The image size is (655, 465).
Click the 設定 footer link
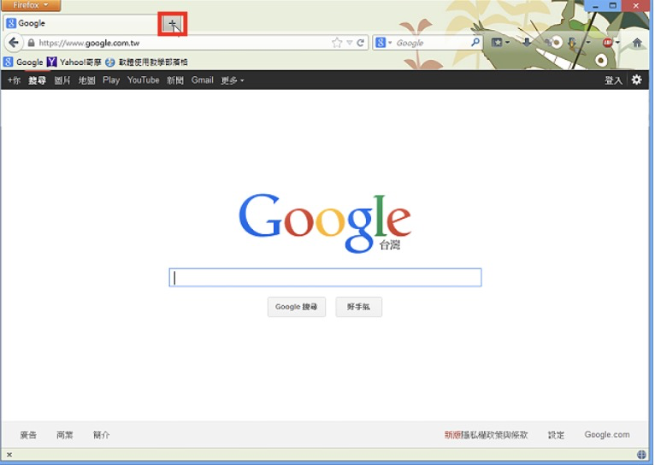click(556, 435)
